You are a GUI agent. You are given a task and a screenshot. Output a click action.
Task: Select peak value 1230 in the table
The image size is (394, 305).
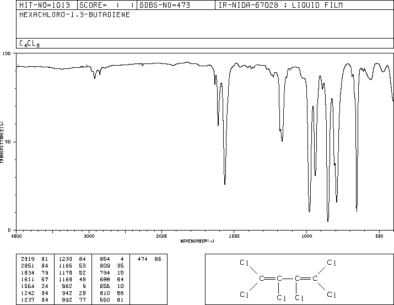click(x=66, y=259)
